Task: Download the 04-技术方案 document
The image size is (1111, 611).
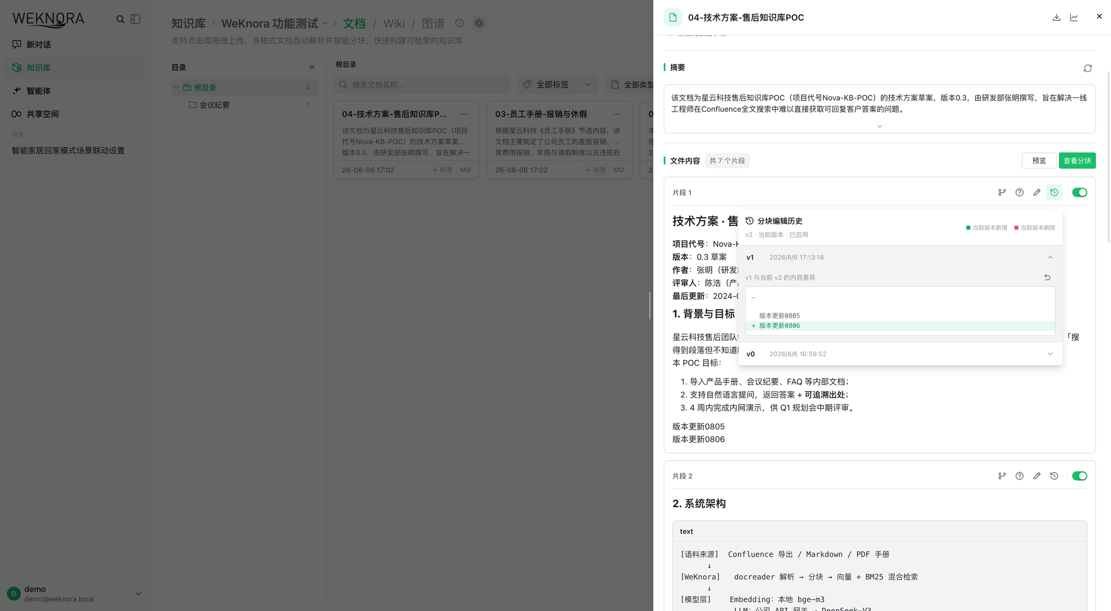Action: pos(1057,17)
